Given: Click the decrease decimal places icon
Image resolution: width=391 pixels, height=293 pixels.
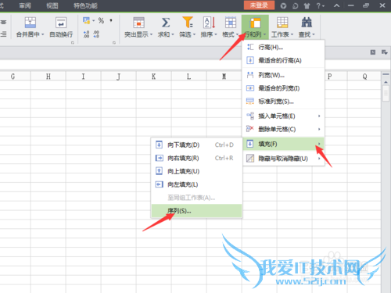Looking at the screenshot, I should pyautogui.click(x=96, y=34).
